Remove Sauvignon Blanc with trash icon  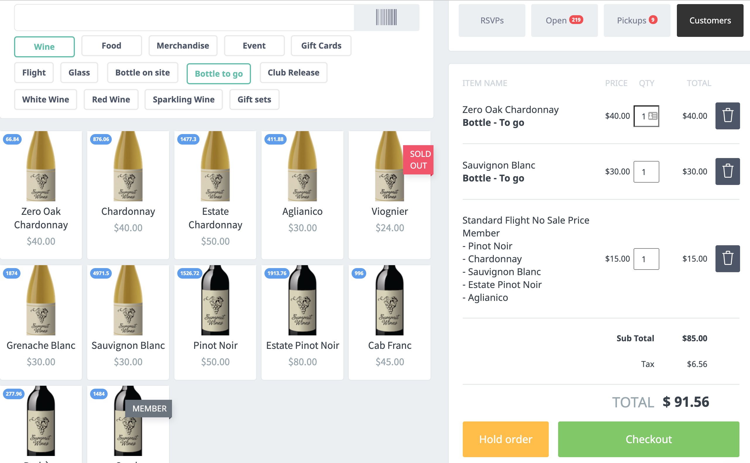coord(727,172)
